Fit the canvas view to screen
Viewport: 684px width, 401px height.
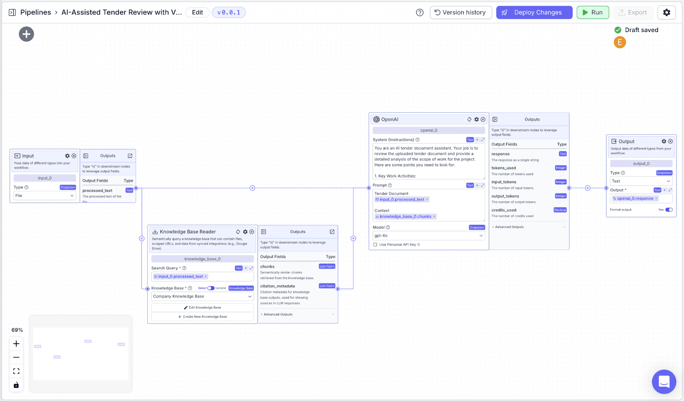16,371
